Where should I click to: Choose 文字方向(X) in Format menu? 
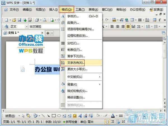tap(81, 63)
